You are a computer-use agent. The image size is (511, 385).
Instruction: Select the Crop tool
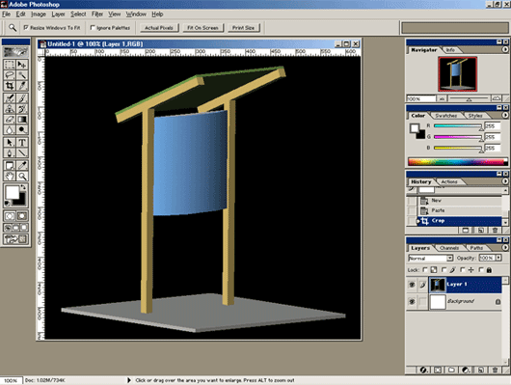tap(10, 86)
